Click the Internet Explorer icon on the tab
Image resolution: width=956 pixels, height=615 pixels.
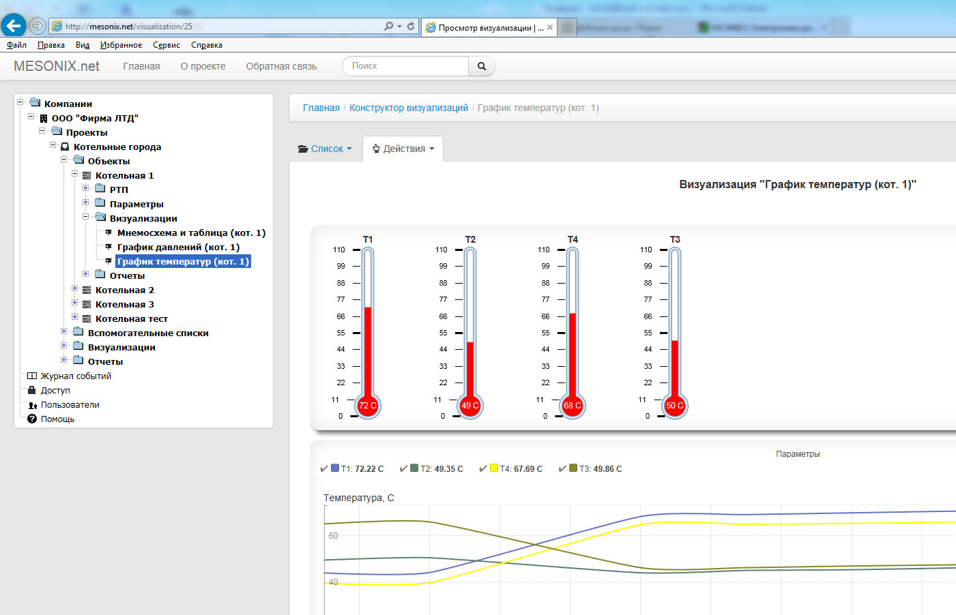point(431,27)
